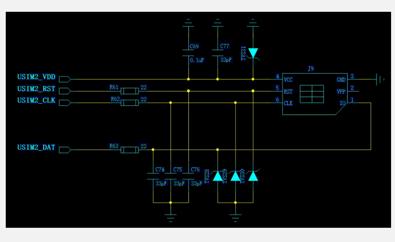Viewport: 395px width, 242px height.
Task: Click the IO pin label on J9
Action: (x=343, y=103)
